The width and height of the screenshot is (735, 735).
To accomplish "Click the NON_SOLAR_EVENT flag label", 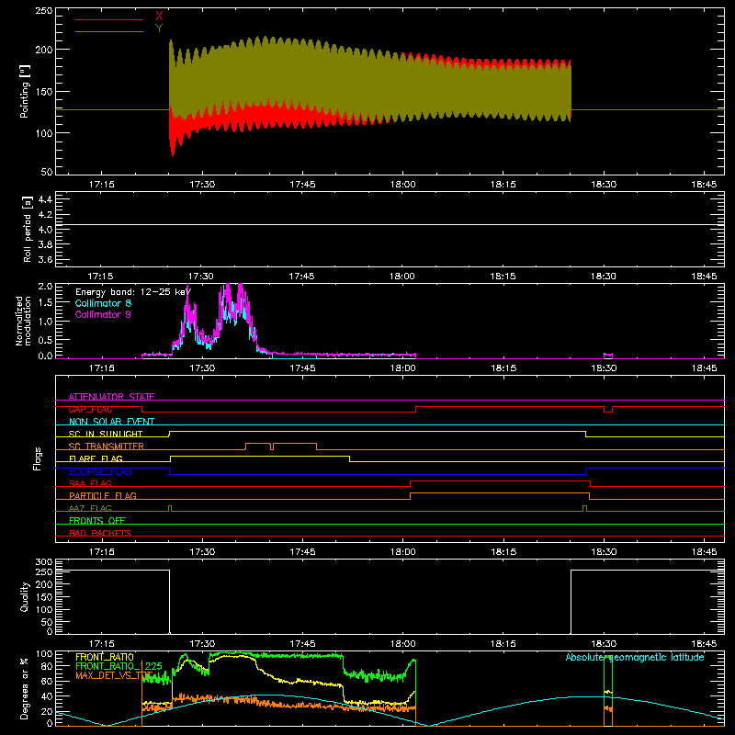I will click(x=111, y=422).
